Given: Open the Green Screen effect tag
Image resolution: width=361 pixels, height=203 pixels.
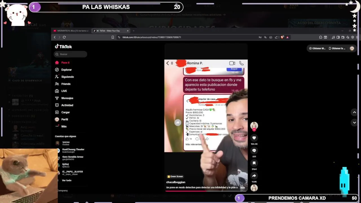Looking at the screenshot, I should [175, 176].
